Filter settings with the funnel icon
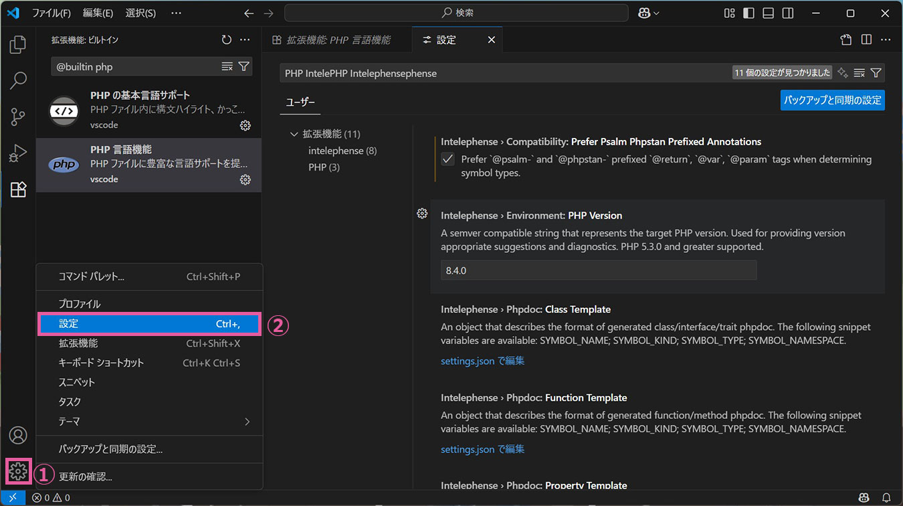This screenshot has width=903, height=506. coord(876,73)
